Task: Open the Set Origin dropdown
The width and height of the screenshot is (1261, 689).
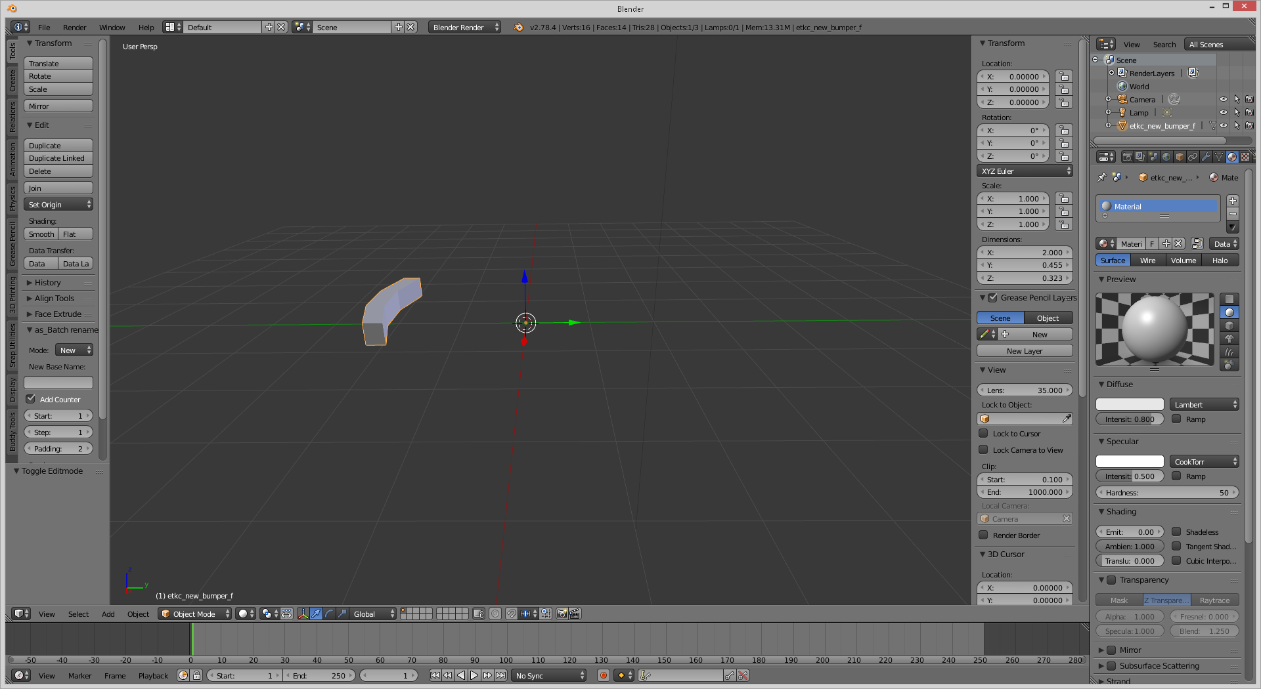Action: [x=58, y=205]
